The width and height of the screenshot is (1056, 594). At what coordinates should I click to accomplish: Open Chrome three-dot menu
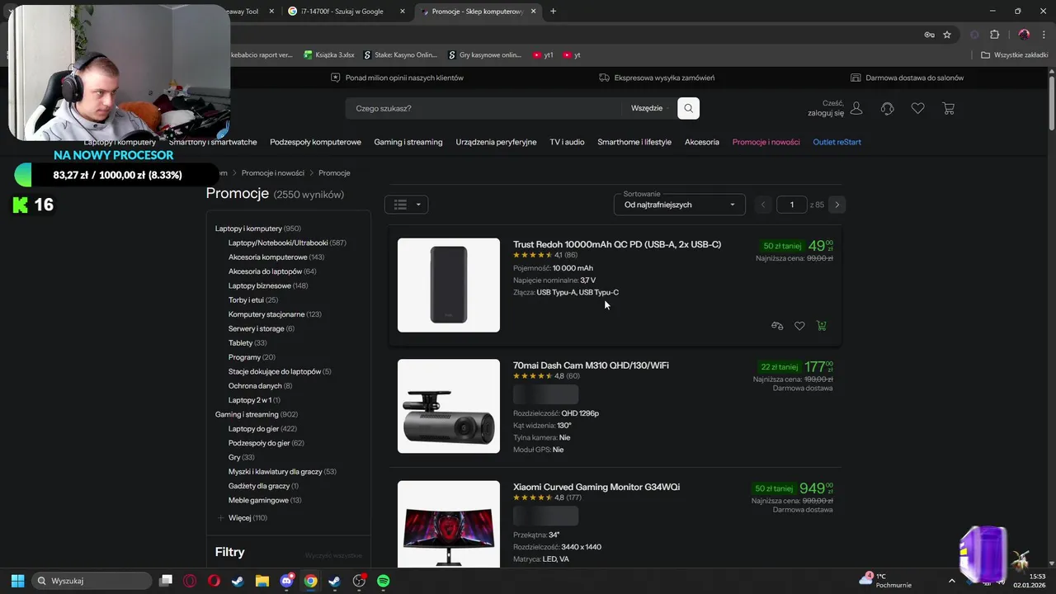point(1044,35)
